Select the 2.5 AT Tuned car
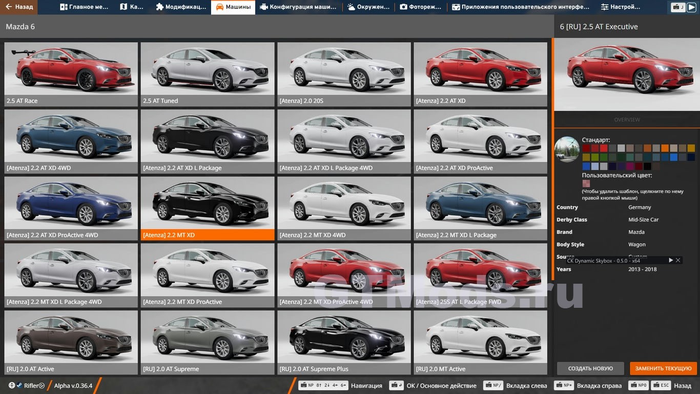 [x=208, y=74]
